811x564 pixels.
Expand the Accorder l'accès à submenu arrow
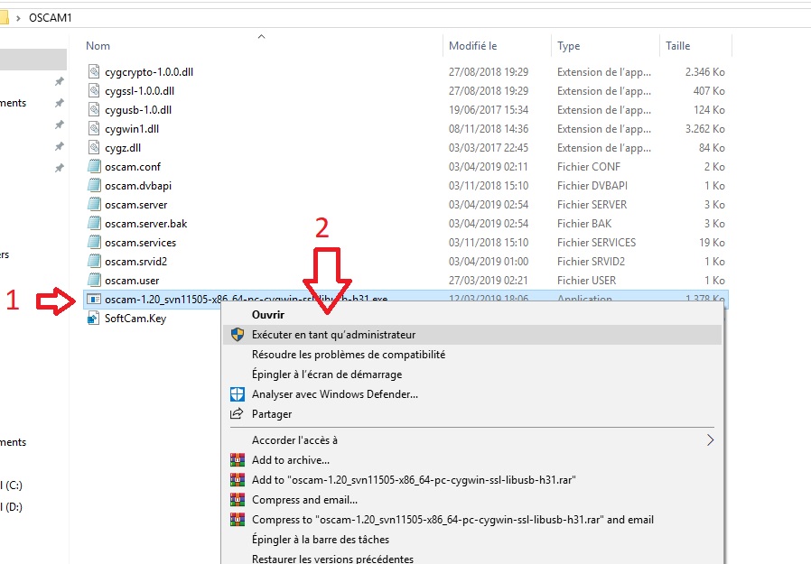(x=710, y=440)
